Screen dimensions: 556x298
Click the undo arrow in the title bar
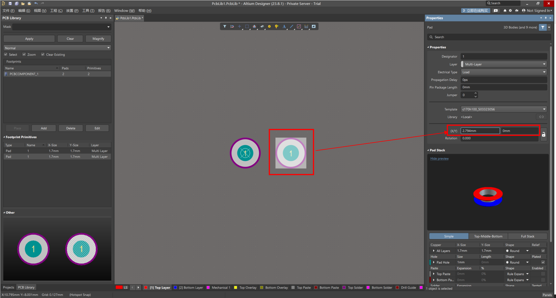[36, 3]
